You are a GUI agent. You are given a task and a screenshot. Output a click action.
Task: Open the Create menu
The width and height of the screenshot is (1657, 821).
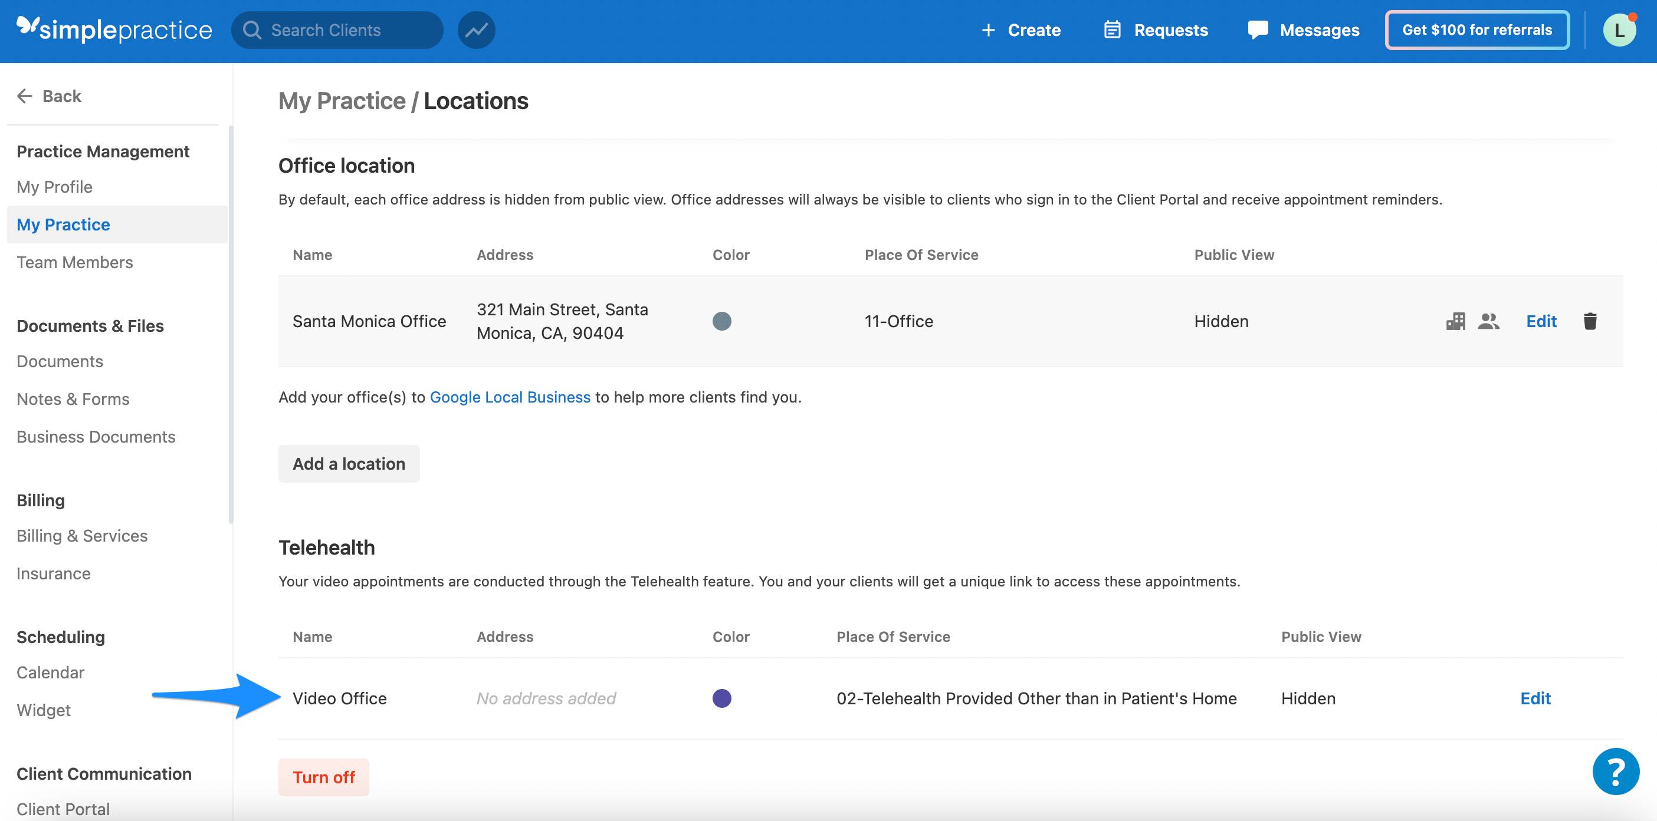(1021, 30)
